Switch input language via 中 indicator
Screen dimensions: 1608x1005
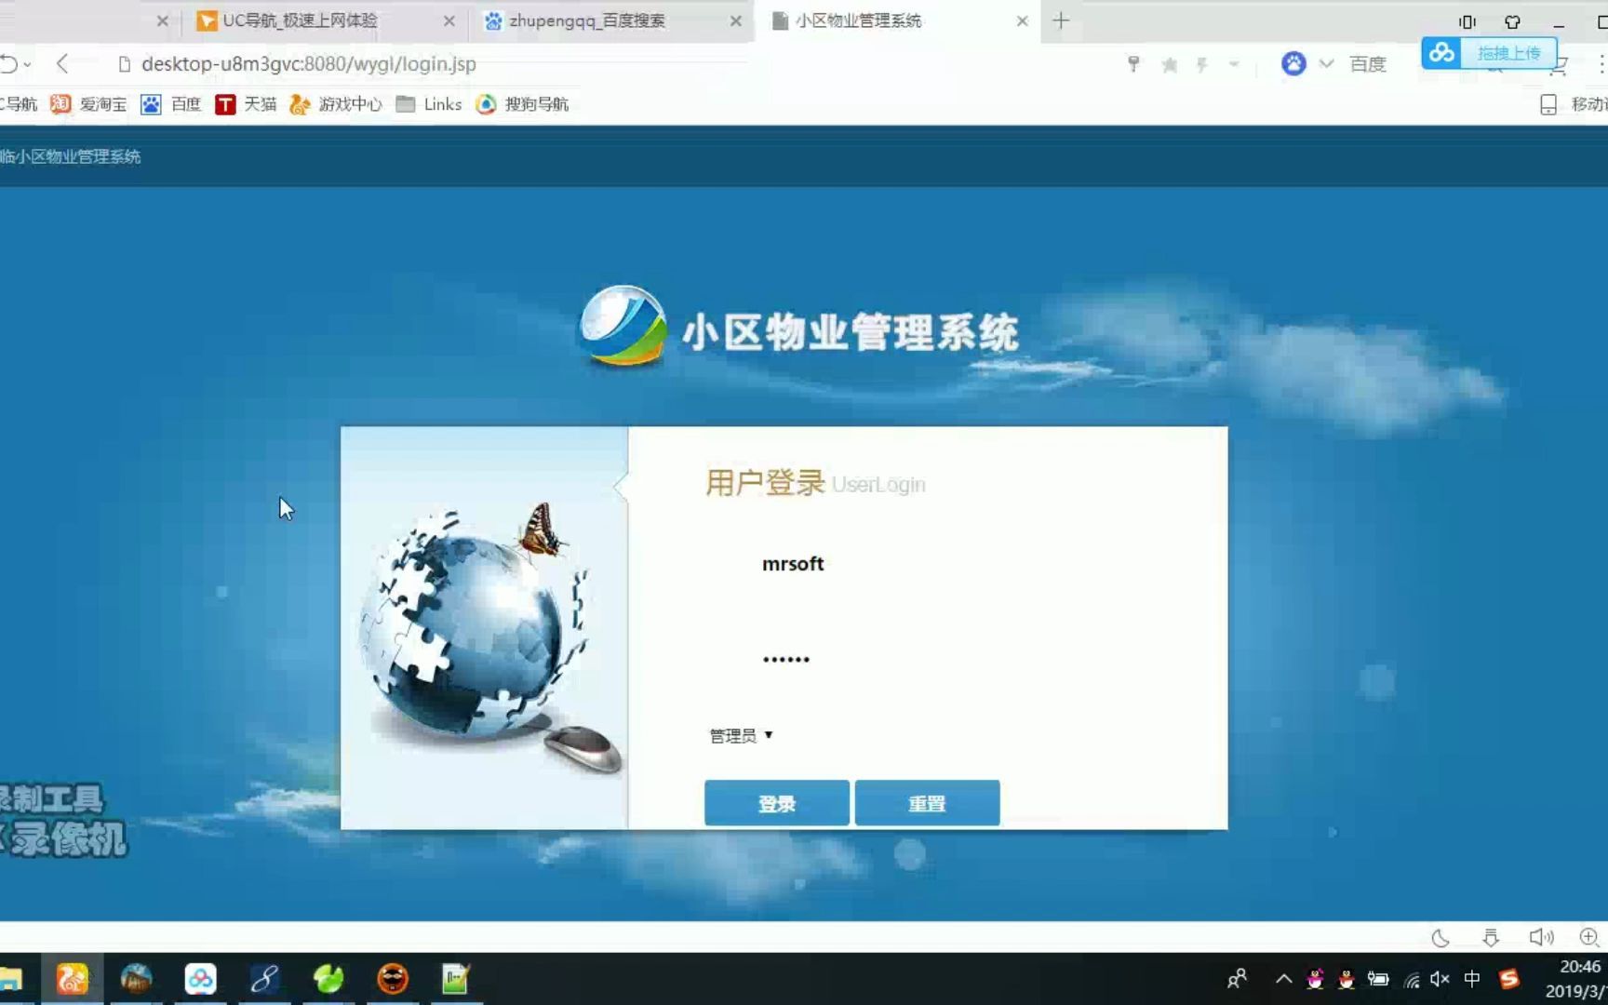[x=1472, y=979]
